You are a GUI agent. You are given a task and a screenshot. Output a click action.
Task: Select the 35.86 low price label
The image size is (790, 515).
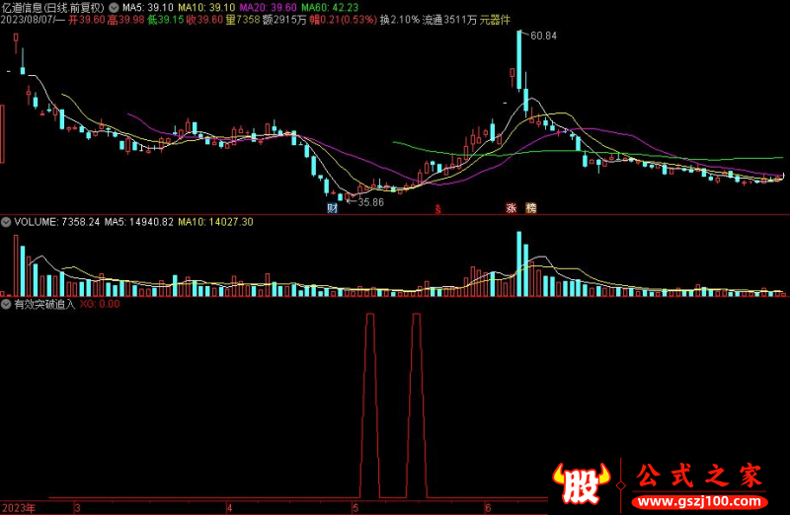coord(371,202)
